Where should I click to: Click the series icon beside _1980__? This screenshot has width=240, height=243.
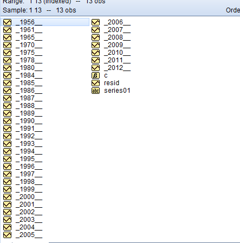tap(7, 68)
